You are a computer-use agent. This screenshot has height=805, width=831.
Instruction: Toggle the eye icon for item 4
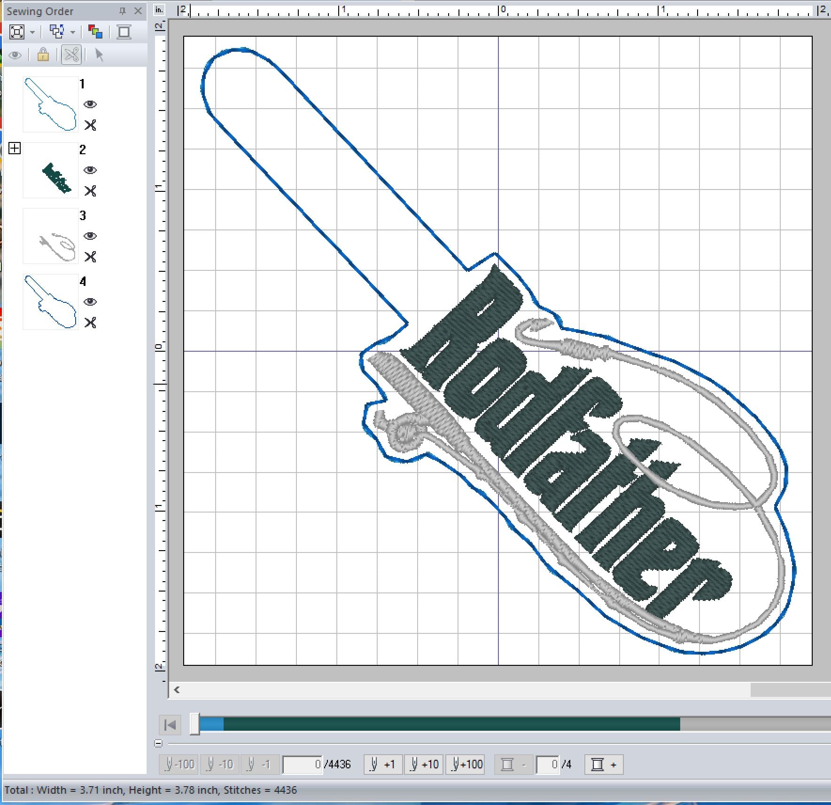click(x=90, y=302)
